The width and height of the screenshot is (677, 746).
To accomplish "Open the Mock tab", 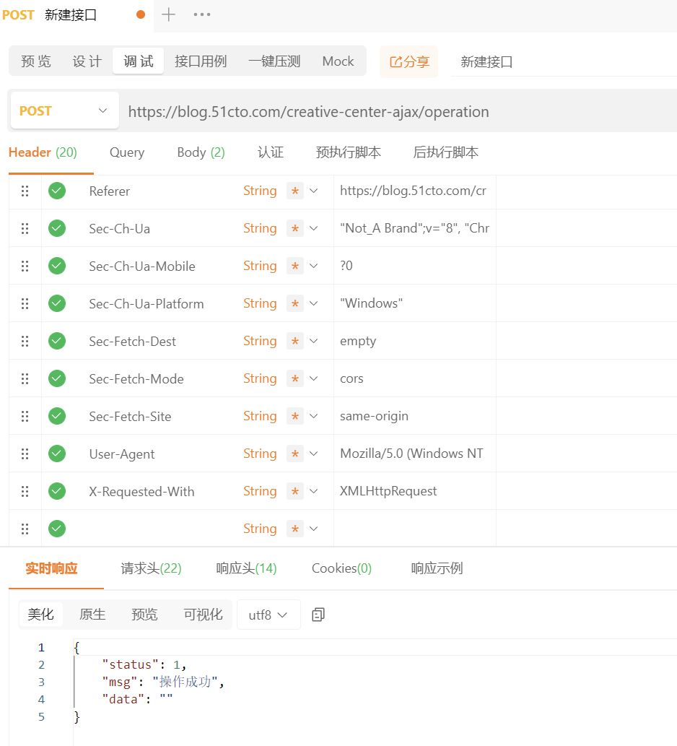I will tap(338, 61).
